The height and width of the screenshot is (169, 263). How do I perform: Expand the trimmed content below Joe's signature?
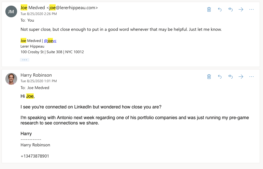click(24, 59)
